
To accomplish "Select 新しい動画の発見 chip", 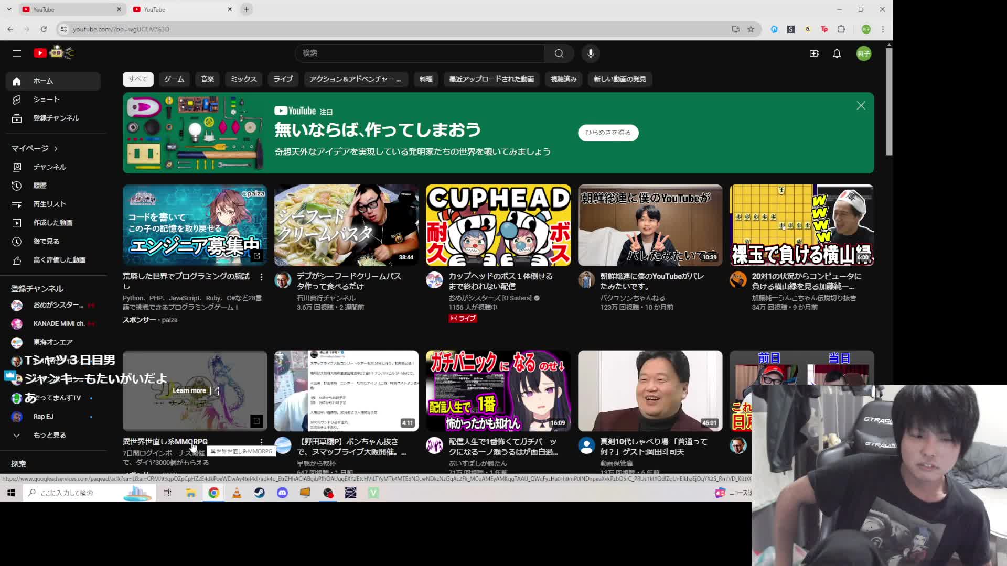I will 619,79.
